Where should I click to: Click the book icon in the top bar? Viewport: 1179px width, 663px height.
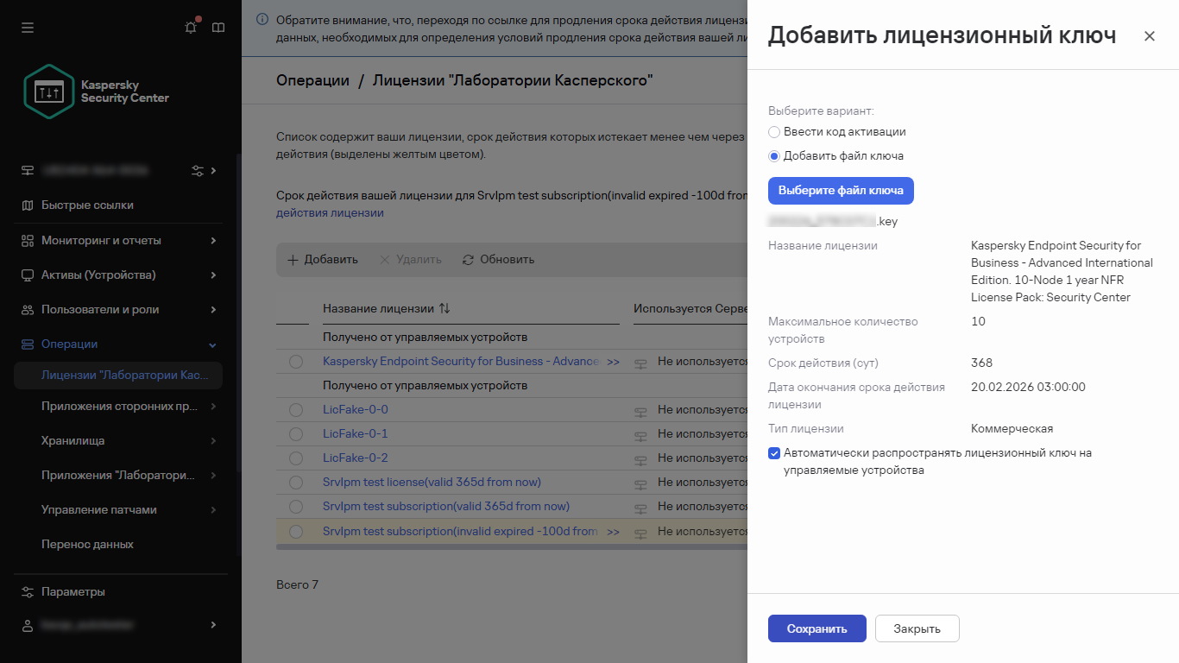click(218, 27)
